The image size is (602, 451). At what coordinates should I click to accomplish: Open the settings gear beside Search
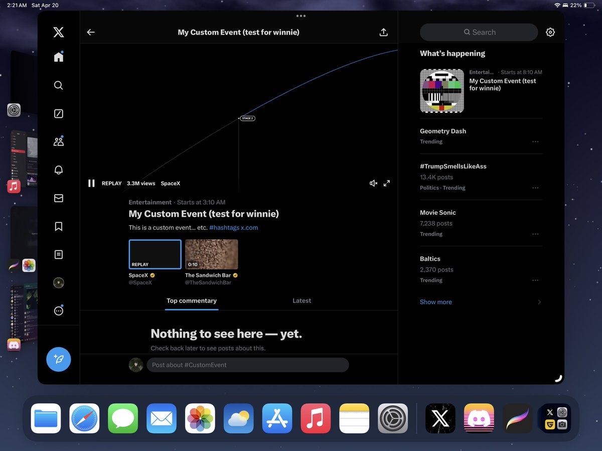(x=550, y=32)
